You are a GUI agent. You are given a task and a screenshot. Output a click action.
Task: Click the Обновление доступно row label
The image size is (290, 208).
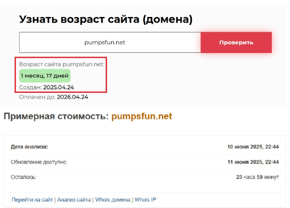click(39, 162)
